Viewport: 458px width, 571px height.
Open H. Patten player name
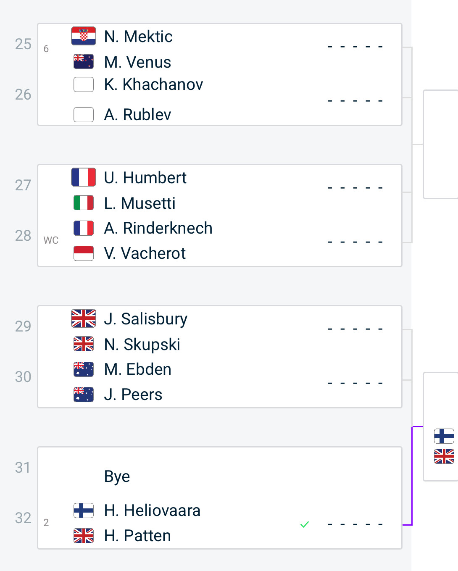(137, 536)
